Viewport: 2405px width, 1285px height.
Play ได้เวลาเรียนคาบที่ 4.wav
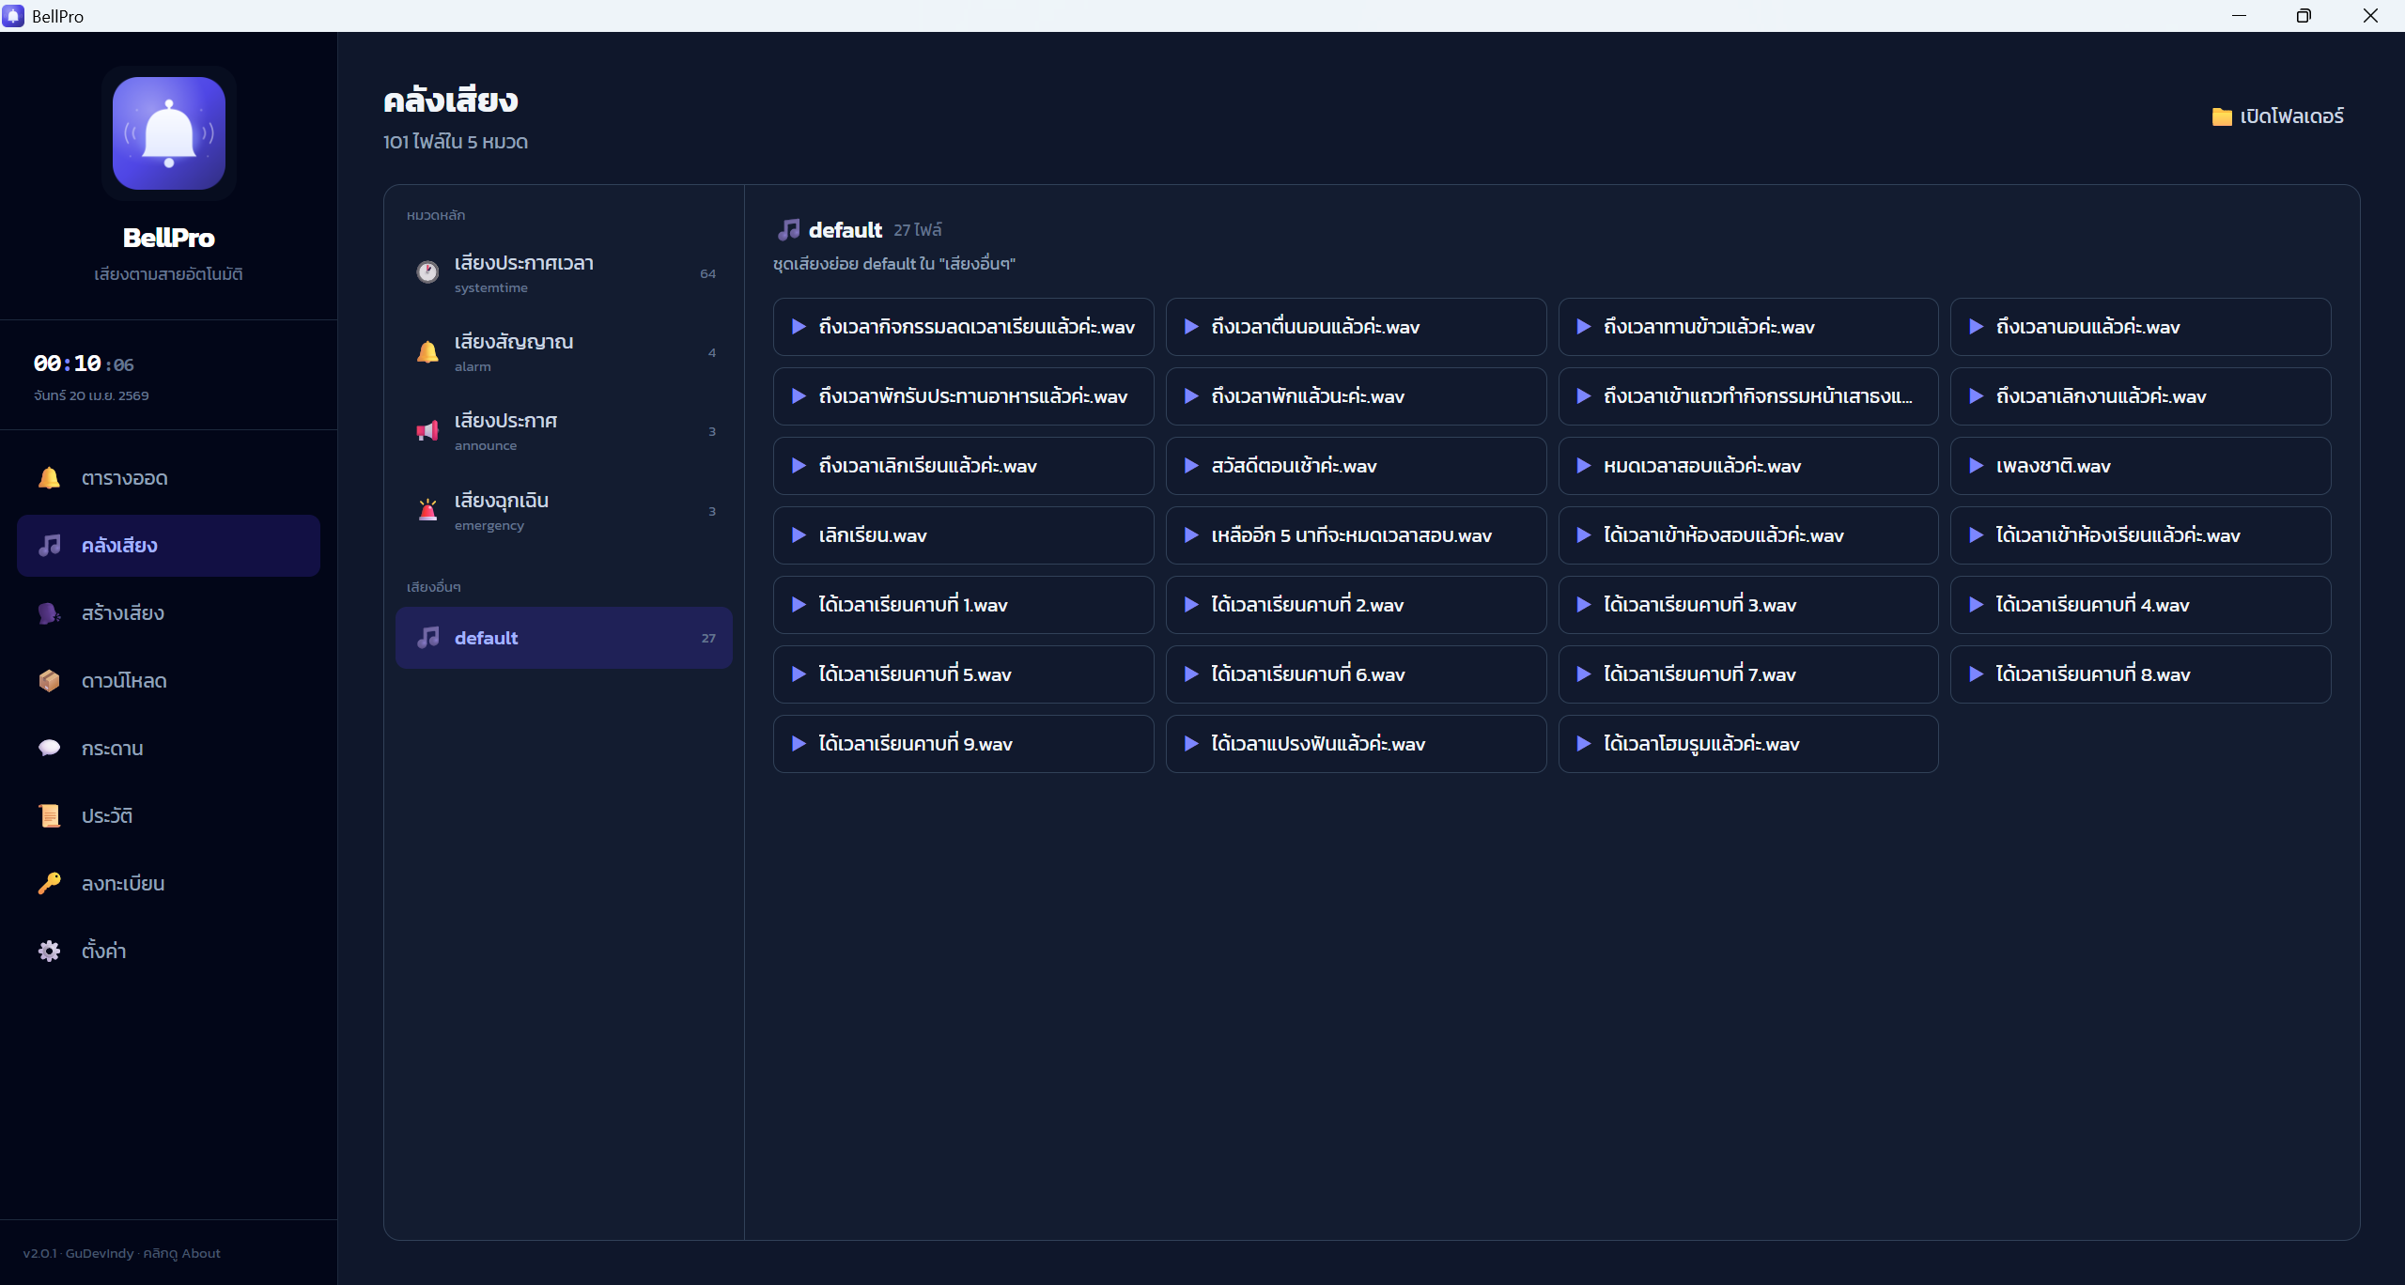2140,605
